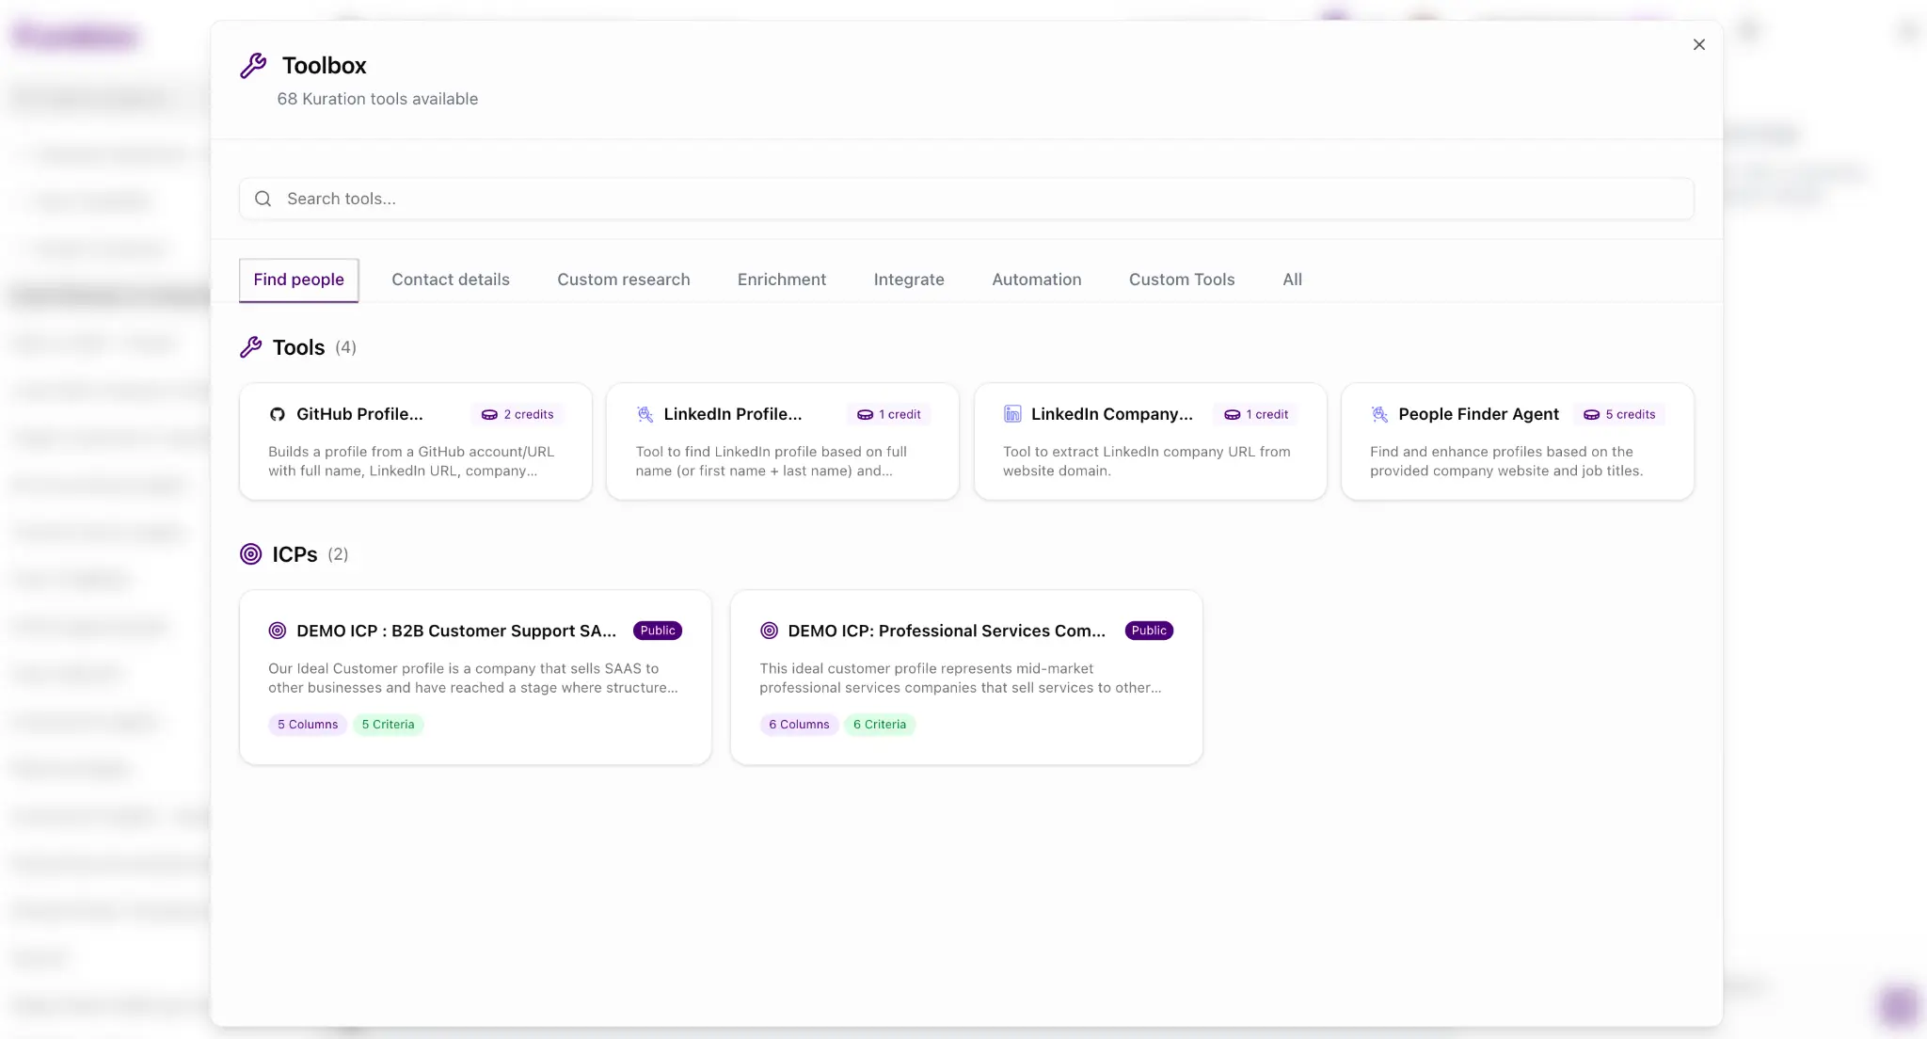
Task: Switch to the Contact details tab
Action: (451, 280)
